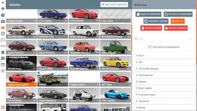Select the Bruckell Moonhawk vehicle card
Screen dimensions: 197x111
pyautogui.click(x=115, y=31)
